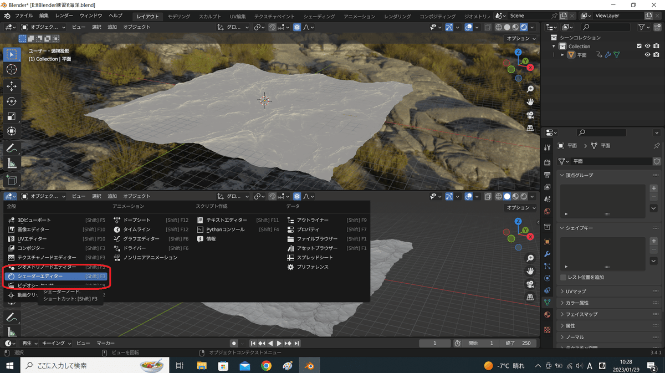Select the Rotate tool in the upper viewport
This screenshot has height=373, width=665.
12,101
